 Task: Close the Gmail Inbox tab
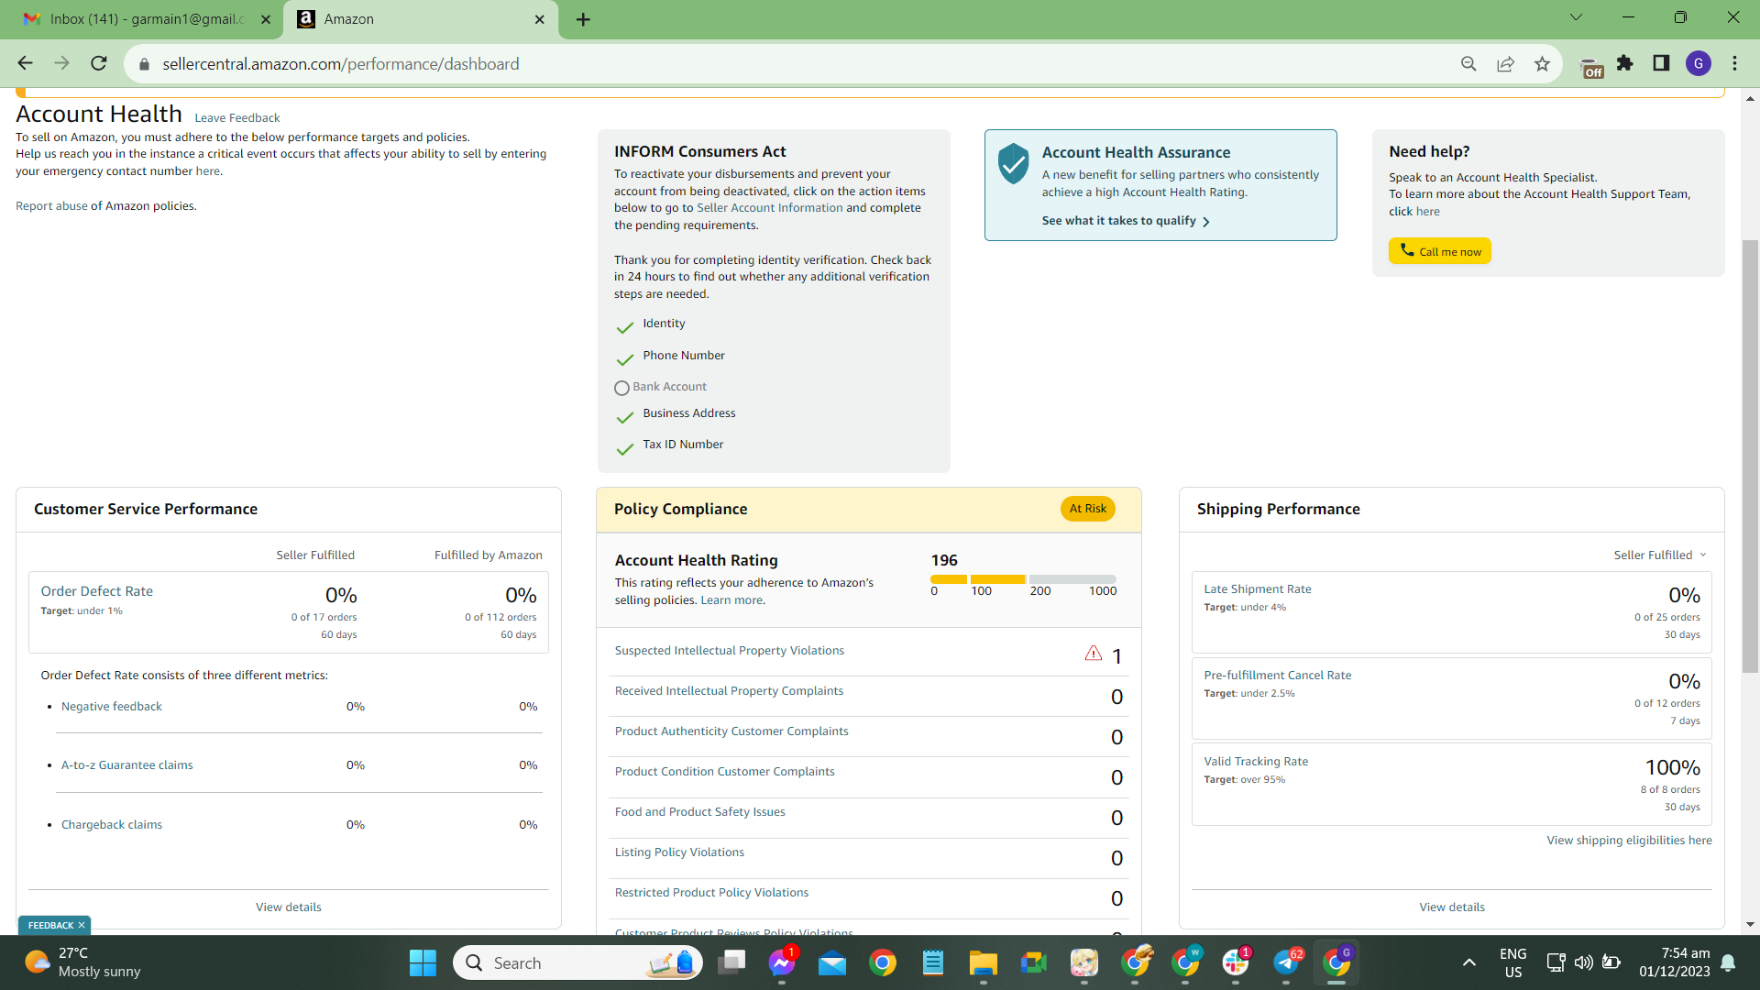[266, 19]
